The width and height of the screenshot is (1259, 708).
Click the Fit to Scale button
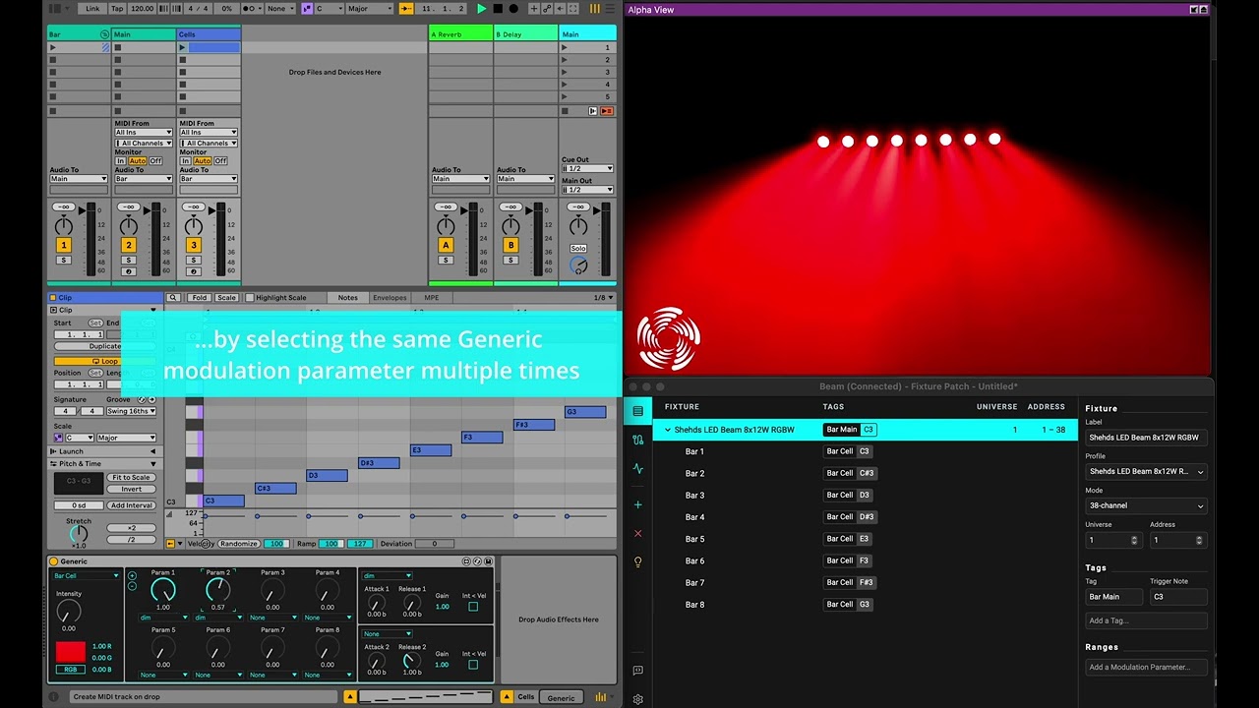click(x=131, y=478)
